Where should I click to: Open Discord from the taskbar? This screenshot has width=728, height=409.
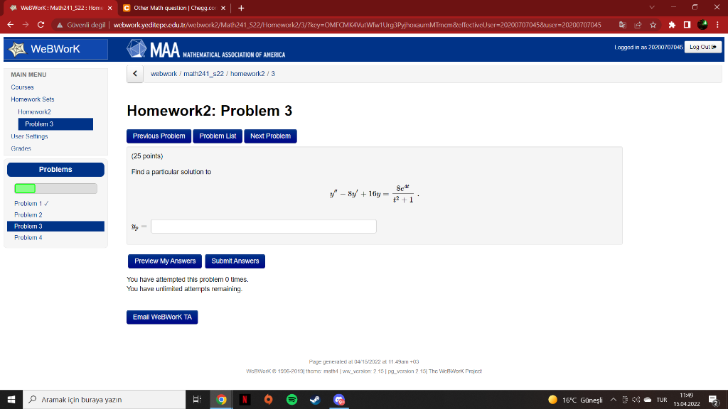(338, 398)
